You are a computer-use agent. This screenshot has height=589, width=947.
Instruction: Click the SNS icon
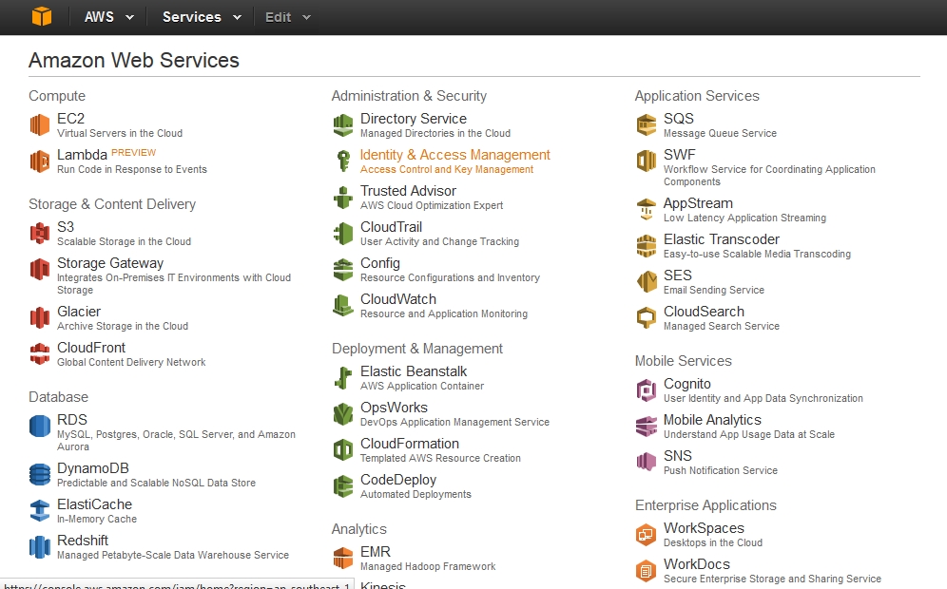pyautogui.click(x=647, y=462)
